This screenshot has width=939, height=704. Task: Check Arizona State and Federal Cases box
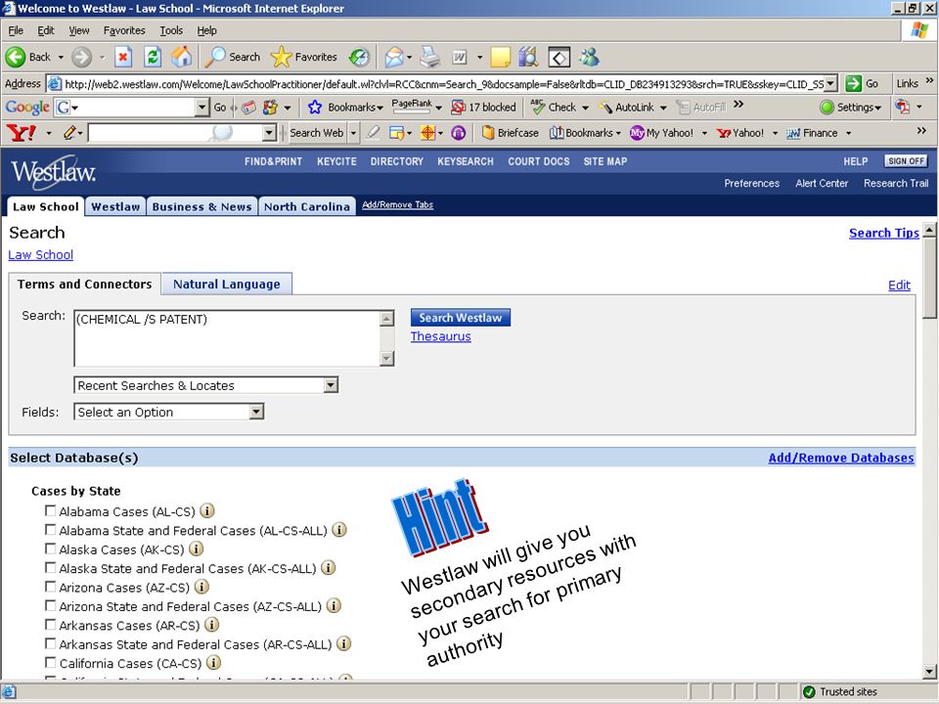(50, 606)
